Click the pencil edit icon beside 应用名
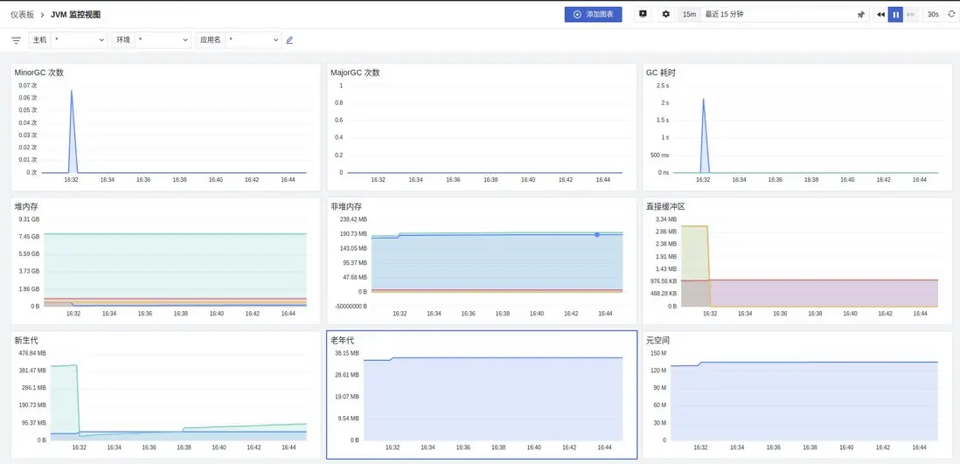The height and width of the screenshot is (464, 960). [289, 40]
